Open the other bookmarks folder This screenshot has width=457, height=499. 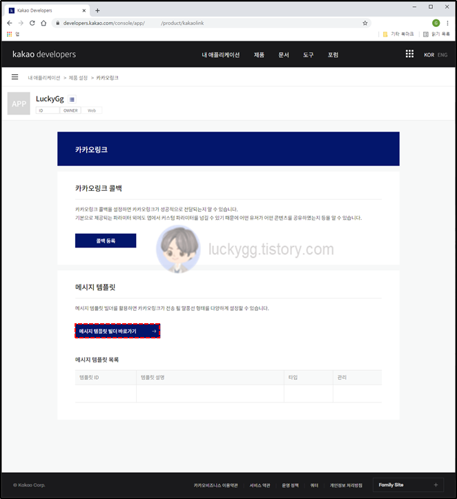(398, 34)
